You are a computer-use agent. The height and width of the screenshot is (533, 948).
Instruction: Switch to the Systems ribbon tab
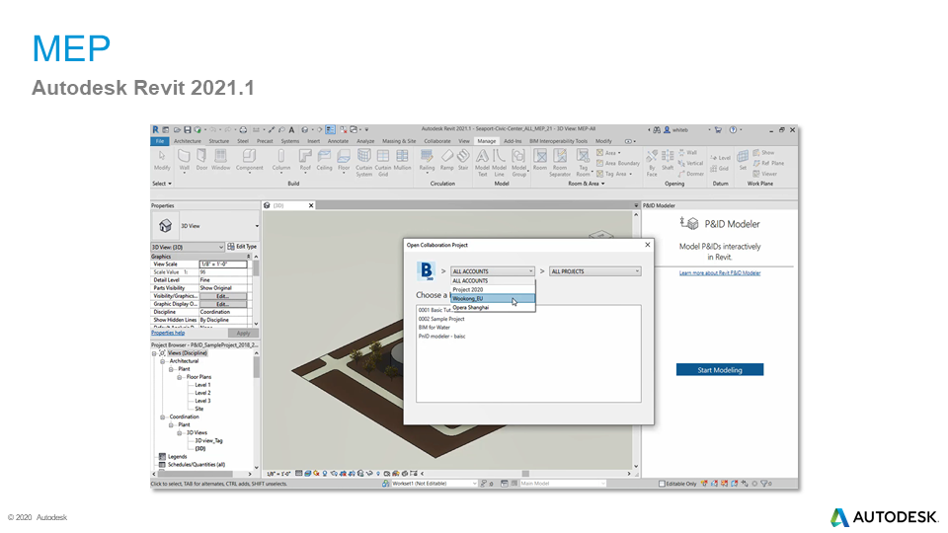tap(289, 141)
